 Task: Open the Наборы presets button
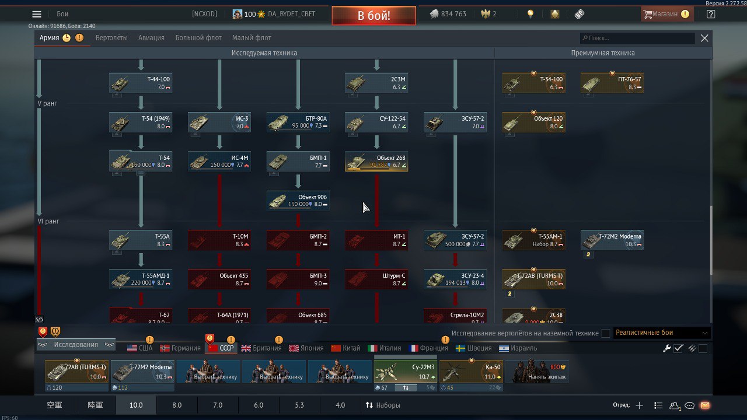(x=383, y=405)
